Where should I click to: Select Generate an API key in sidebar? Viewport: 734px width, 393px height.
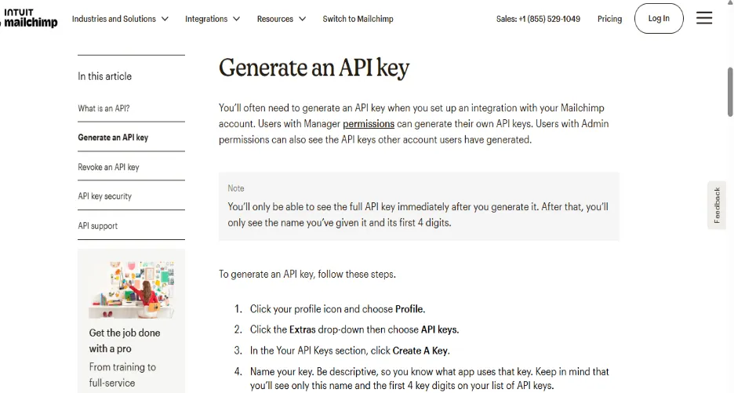click(113, 137)
